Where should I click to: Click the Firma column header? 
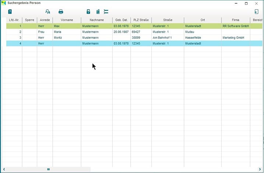click(x=236, y=20)
